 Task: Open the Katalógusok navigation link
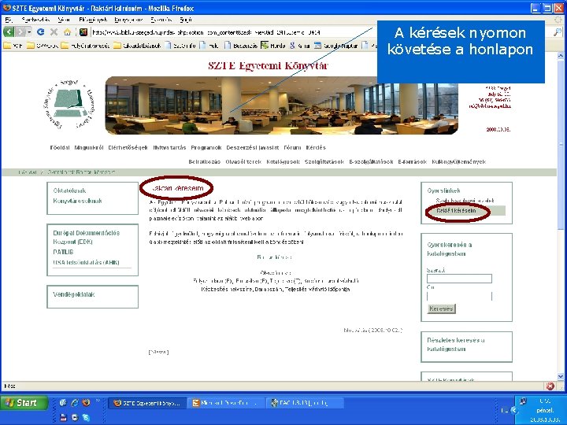coord(283,161)
